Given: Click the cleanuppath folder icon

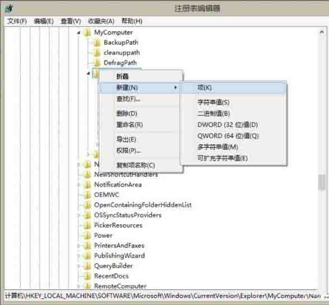Looking at the screenshot, I should point(97,53).
